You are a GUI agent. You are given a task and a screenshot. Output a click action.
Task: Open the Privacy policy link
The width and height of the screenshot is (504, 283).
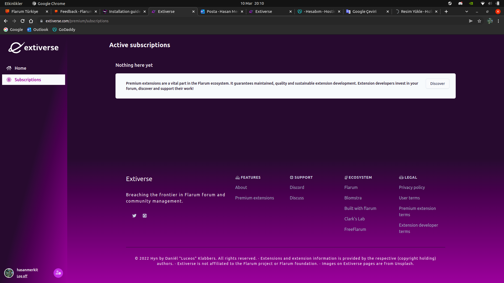point(412,187)
